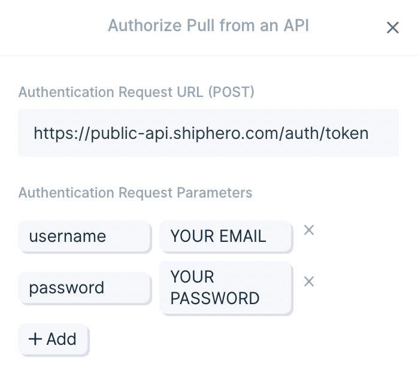Add a new authentication request parameter
418x370 pixels.
point(53,339)
